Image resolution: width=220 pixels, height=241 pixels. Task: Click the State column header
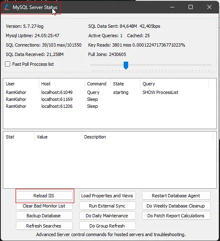point(126,84)
